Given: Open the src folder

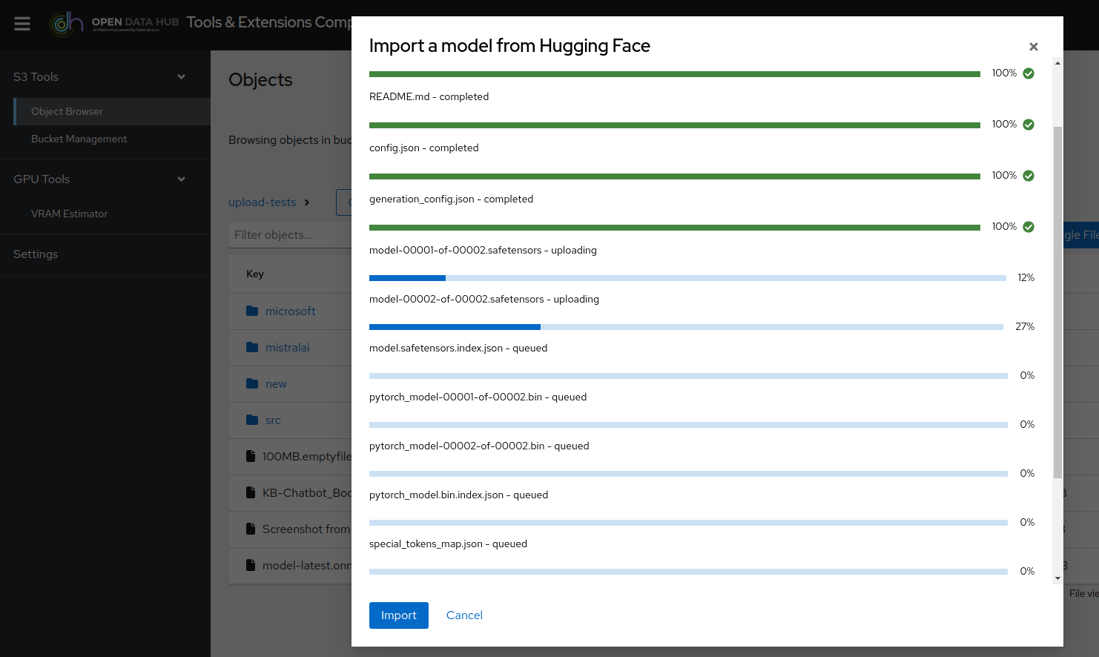Looking at the screenshot, I should (273, 420).
